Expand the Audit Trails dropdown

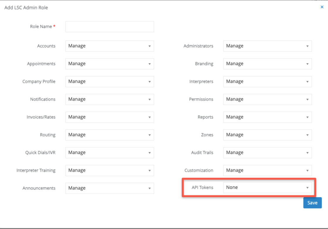click(267, 153)
